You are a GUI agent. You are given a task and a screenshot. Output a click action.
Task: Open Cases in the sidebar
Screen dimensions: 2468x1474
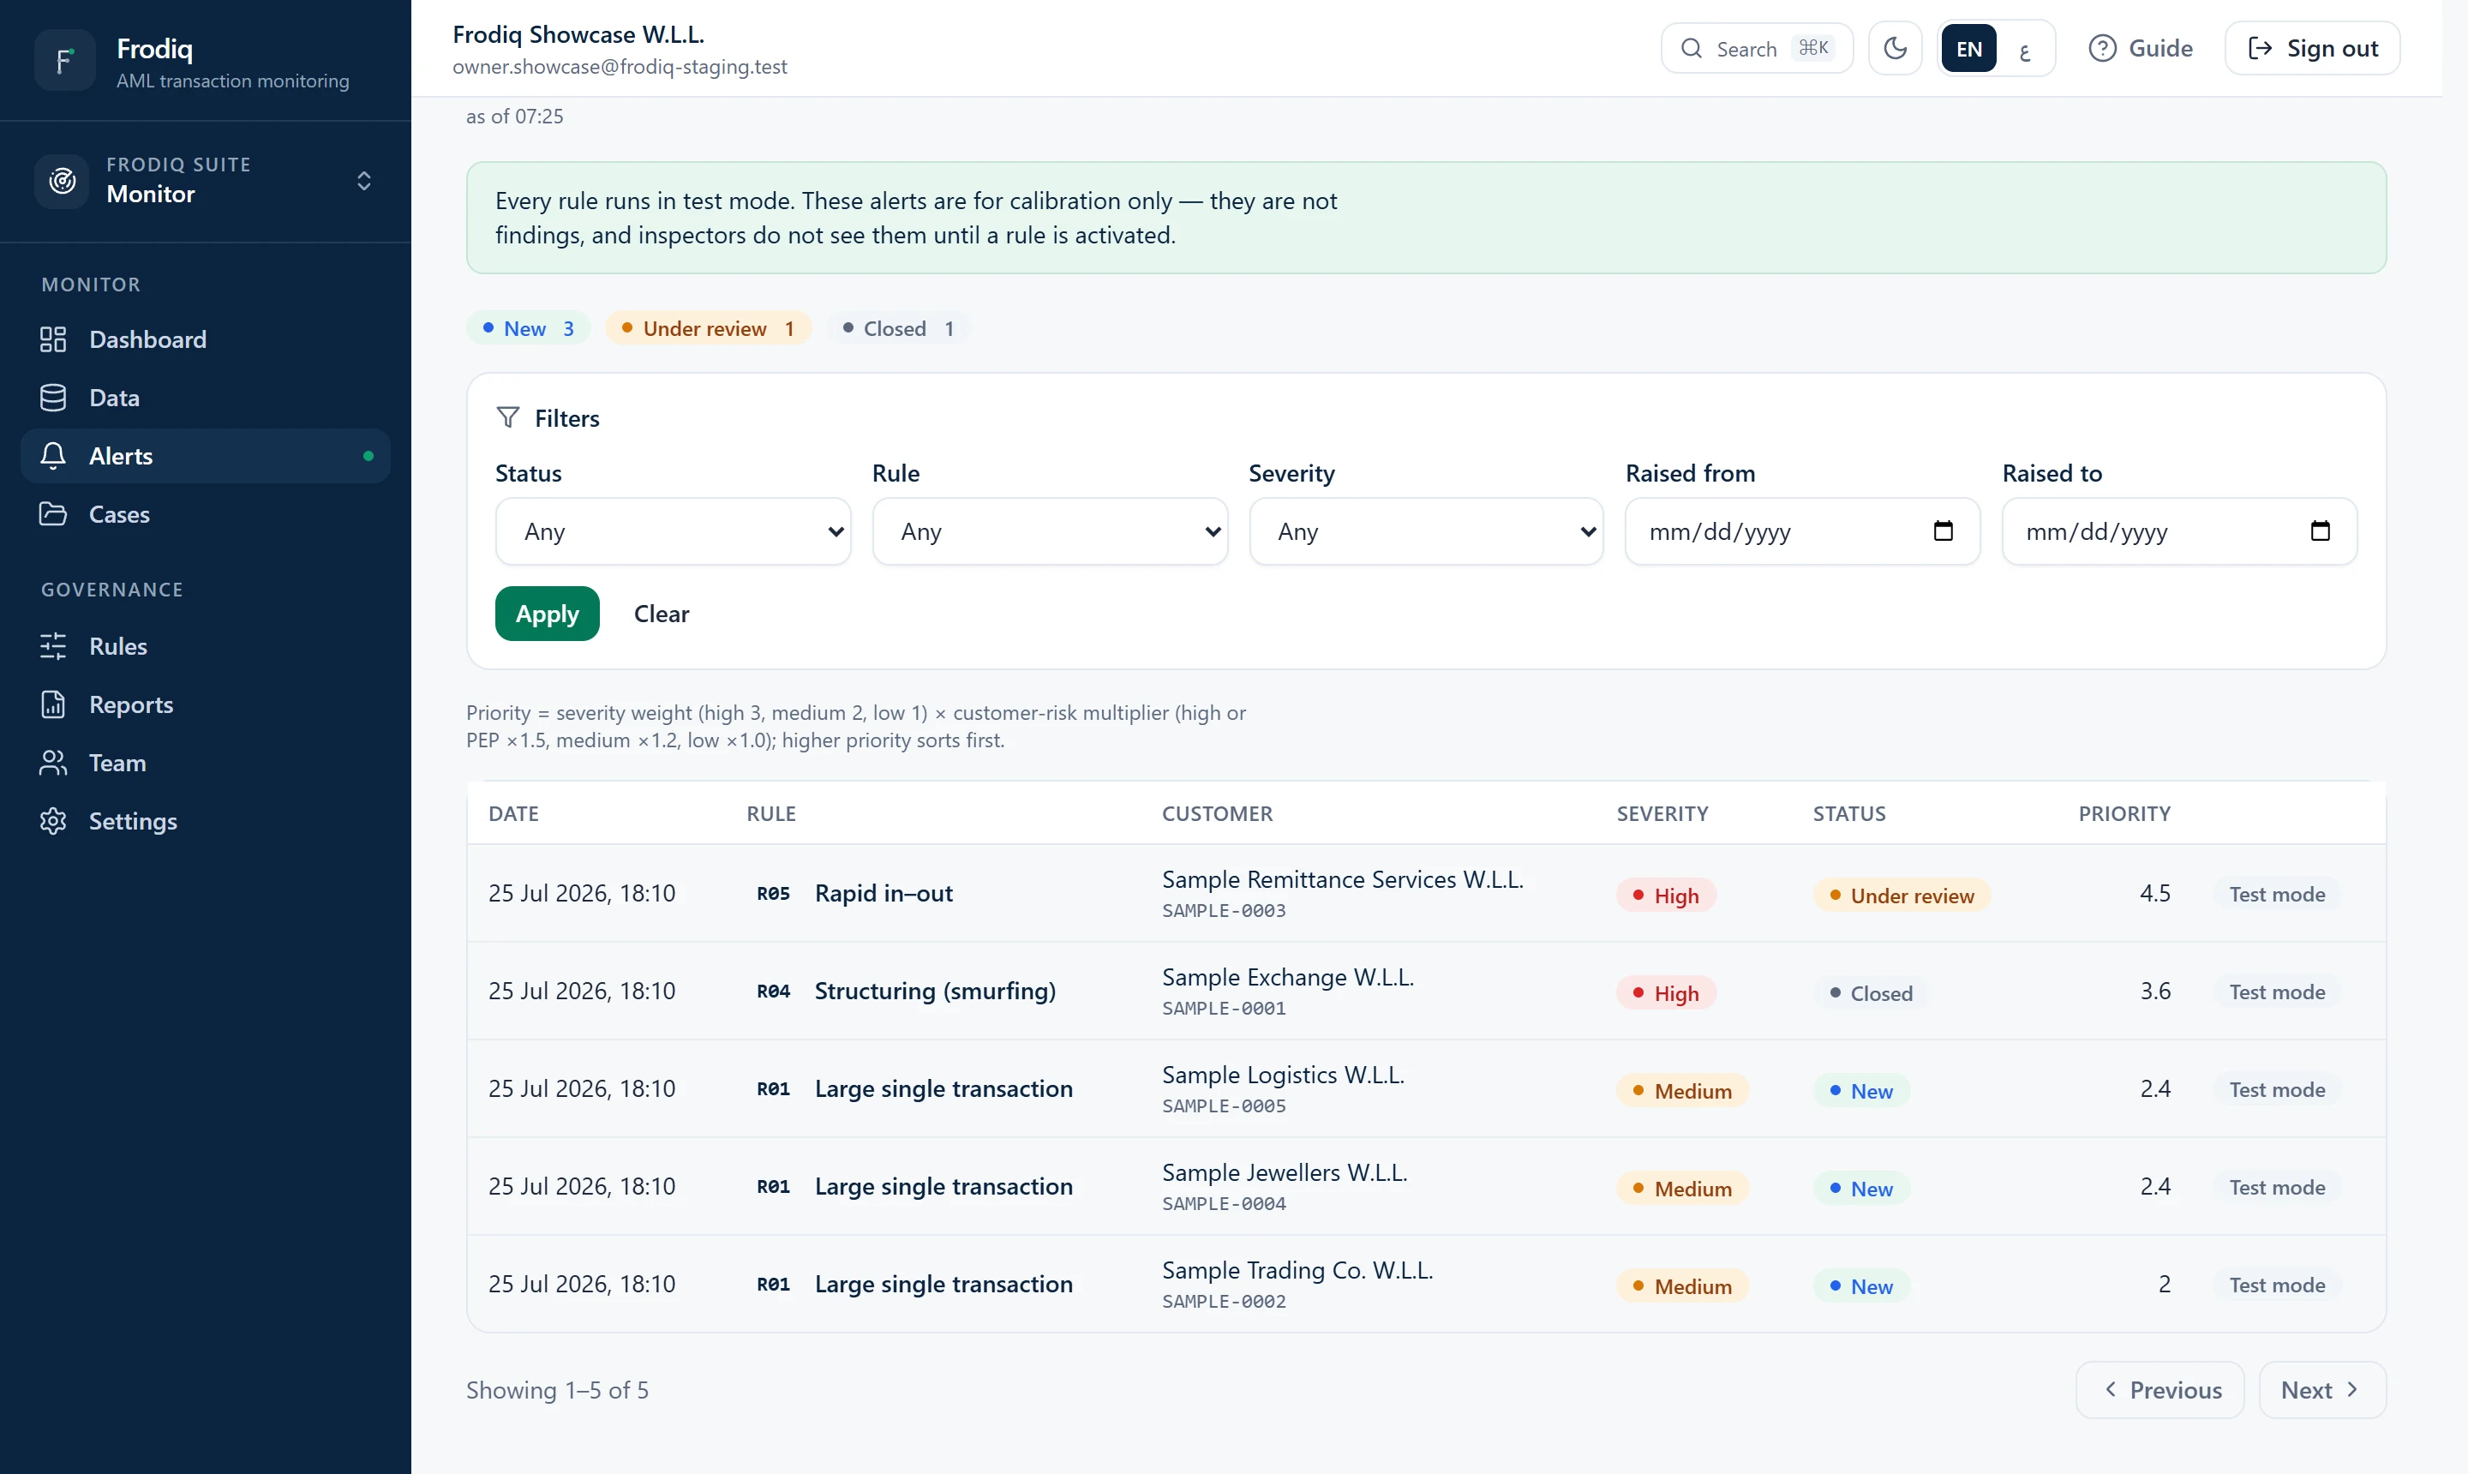(206, 514)
